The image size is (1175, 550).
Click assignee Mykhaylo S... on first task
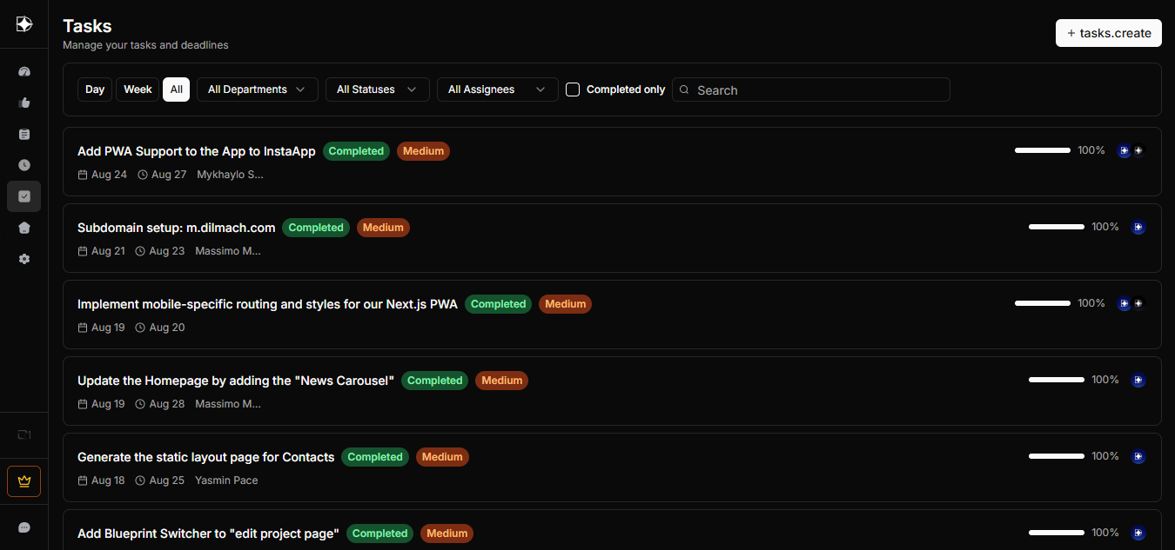tap(231, 175)
